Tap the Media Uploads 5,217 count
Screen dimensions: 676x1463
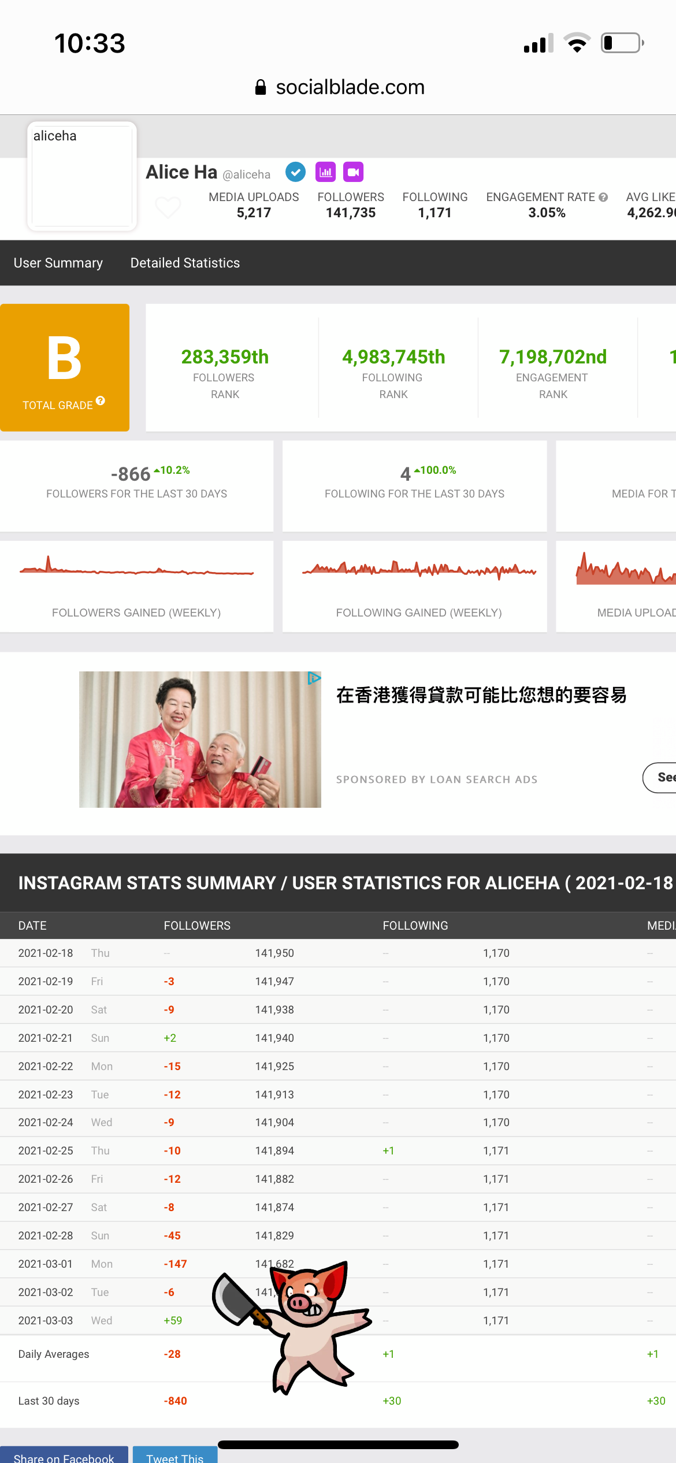[254, 213]
